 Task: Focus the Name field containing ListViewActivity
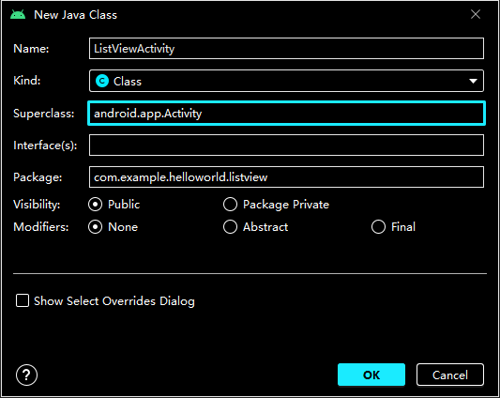pyautogui.click(x=286, y=49)
